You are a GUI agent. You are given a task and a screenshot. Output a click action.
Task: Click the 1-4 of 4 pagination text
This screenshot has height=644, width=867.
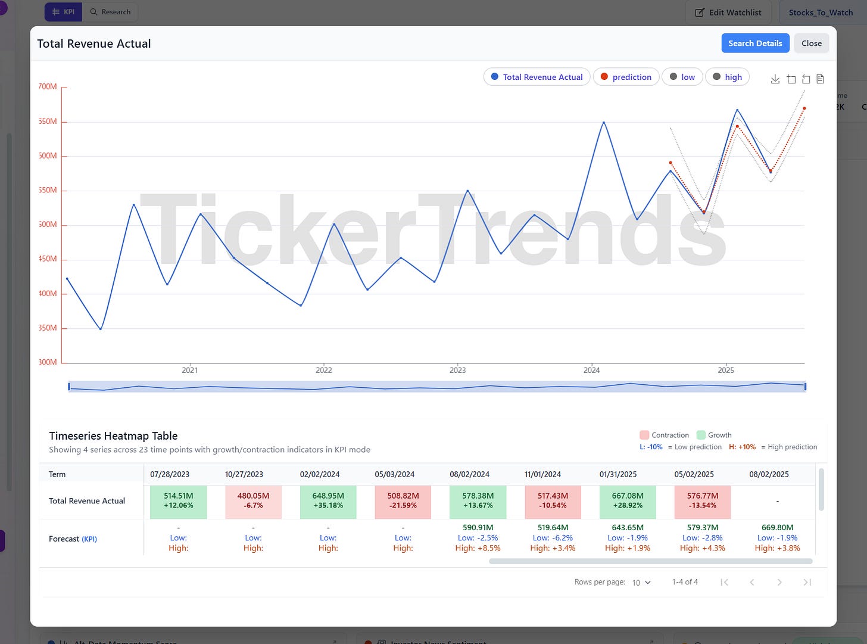pos(685,582)
